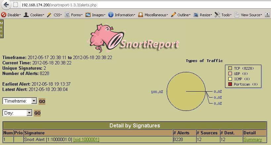Open the CSS menu
Viewport: 271px width, 145px height.
click(x=58, y=15)
